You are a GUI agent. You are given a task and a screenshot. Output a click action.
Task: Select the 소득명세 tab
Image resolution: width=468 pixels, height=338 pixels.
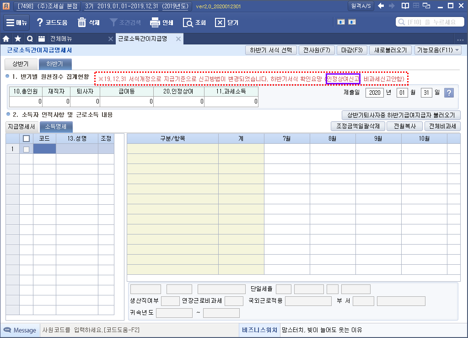(x=56, y=127)
